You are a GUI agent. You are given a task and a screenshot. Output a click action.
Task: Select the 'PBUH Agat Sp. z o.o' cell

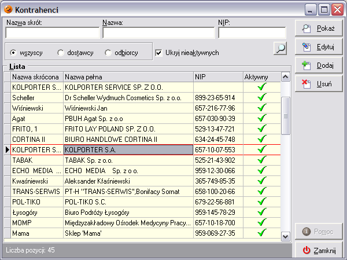[128, 118]
